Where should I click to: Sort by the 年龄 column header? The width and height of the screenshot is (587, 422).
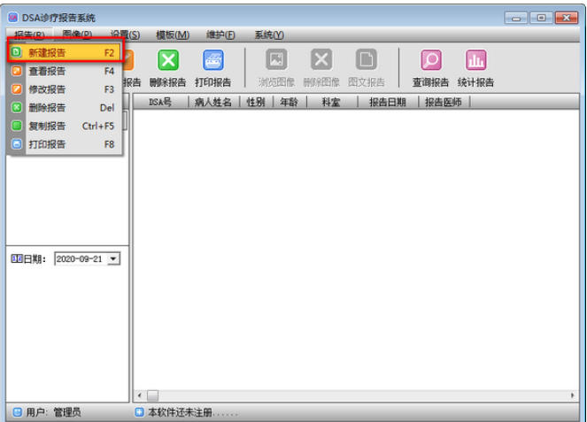(290, 102)
